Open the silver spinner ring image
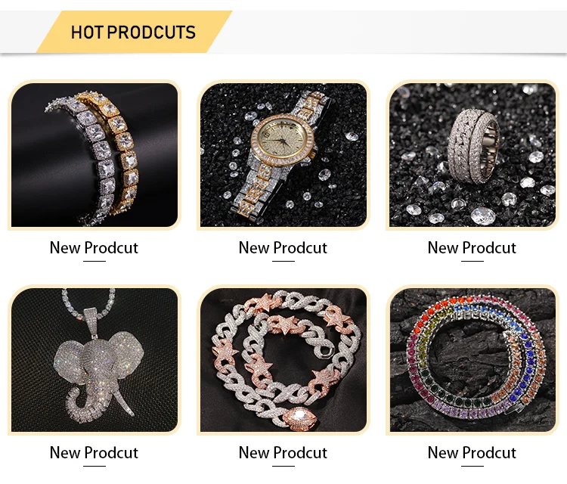 tap(472, 155)
